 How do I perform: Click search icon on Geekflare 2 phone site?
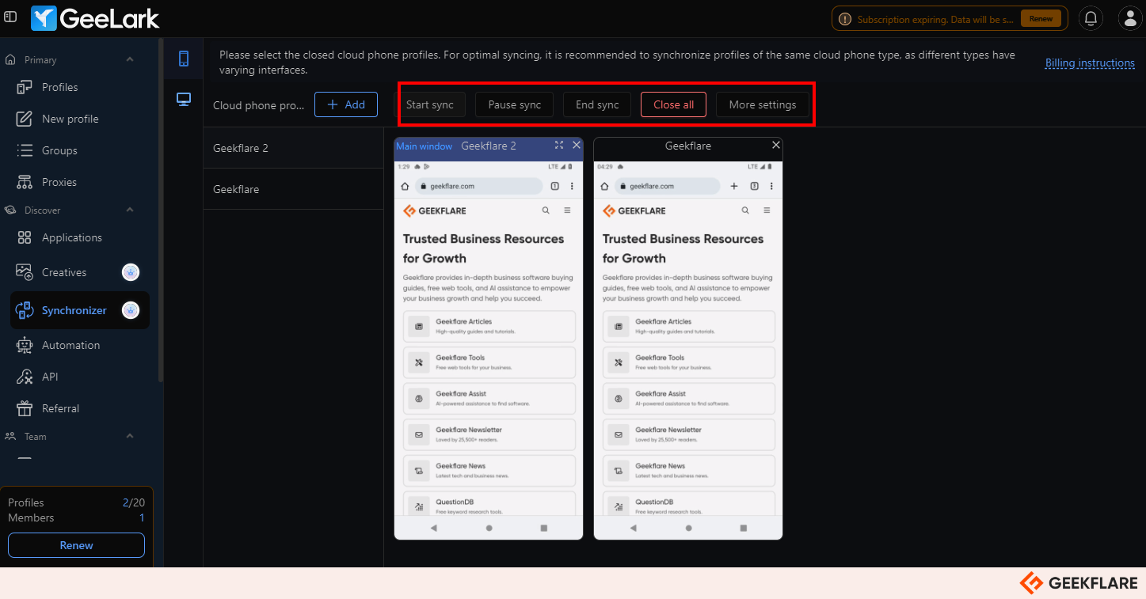click(546, 210)
